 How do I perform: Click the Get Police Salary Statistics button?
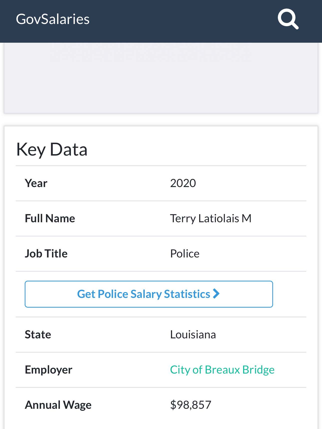click(x=149, y=294)
